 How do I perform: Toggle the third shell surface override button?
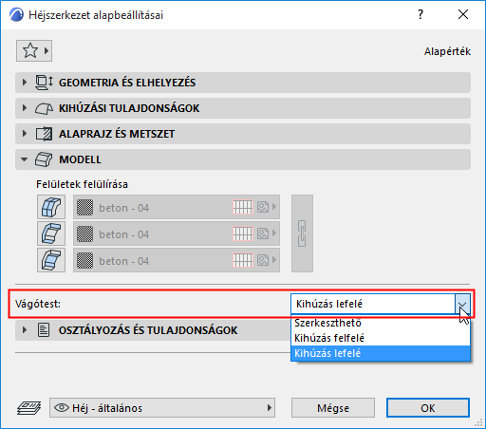click(x=51, y=260)
